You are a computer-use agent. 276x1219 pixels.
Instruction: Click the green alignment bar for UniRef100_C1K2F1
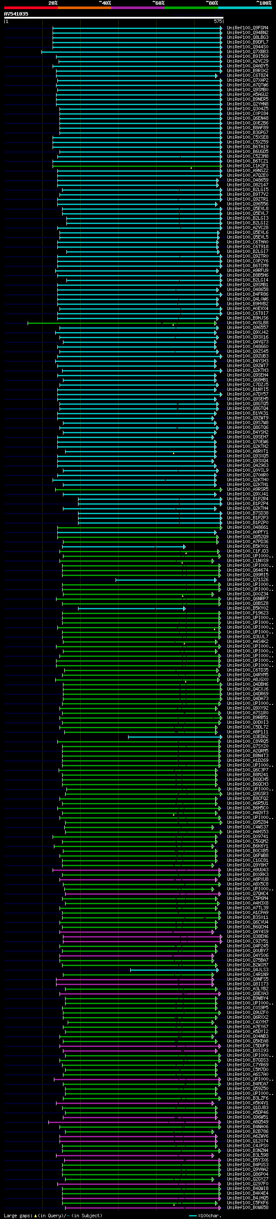pyautogui.click(x=137, y=166)
